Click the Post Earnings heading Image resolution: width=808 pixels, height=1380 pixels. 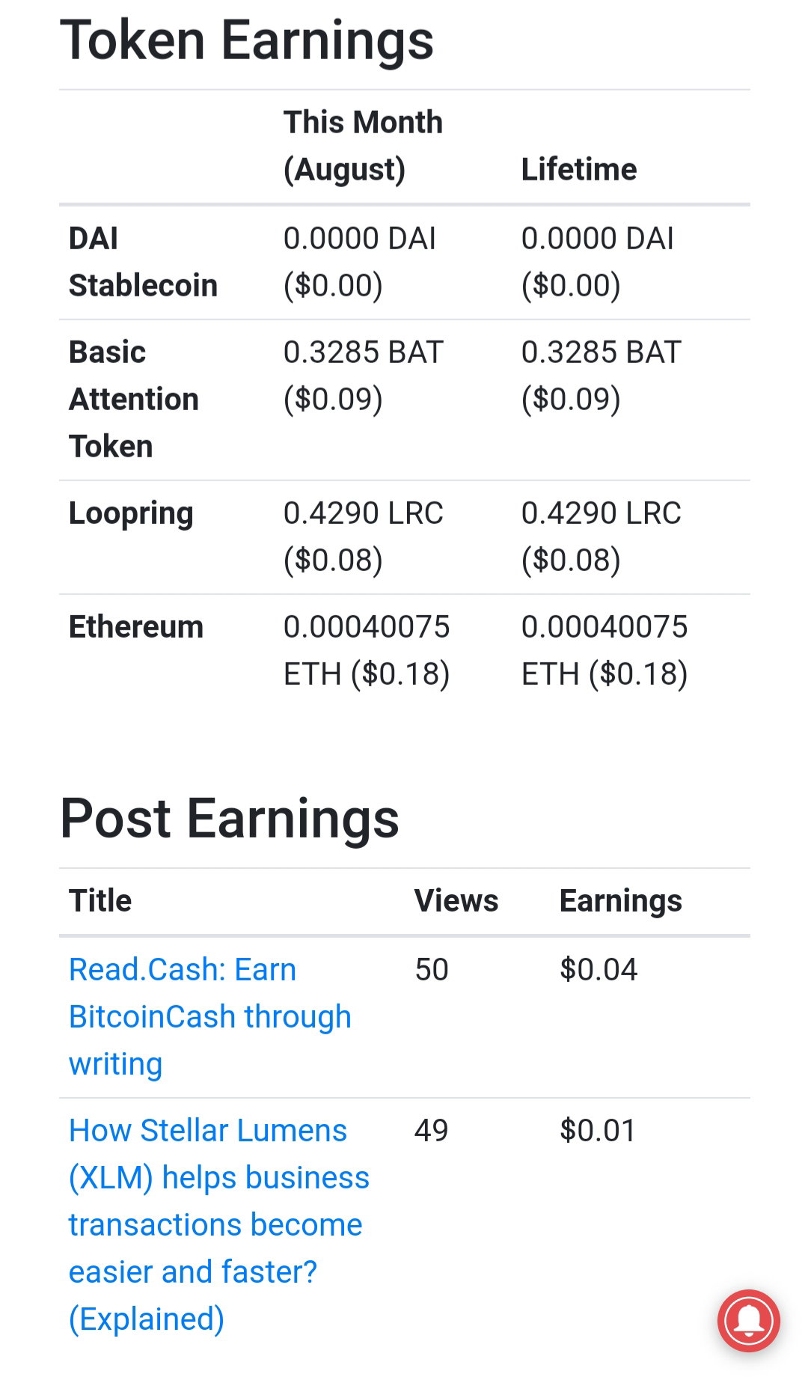point(230,819)
